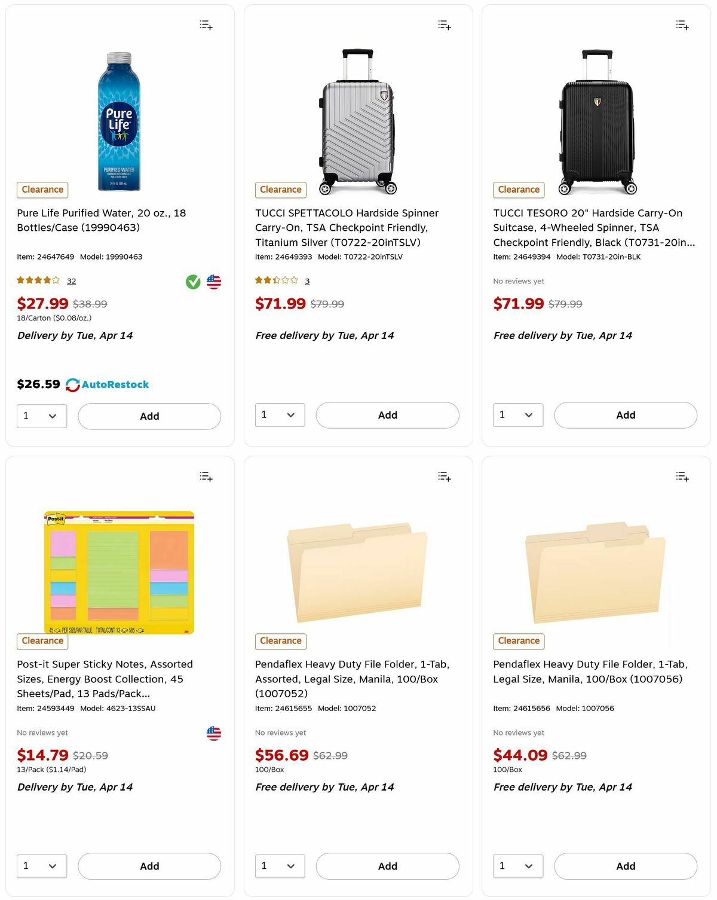717x900 pixels.
Task: Open the 32 reviews link for Pure Life water
Action: (71, 280)
